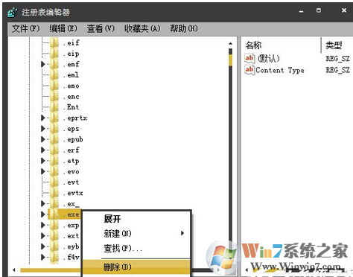This screenshot has height=277, width=353.
Task: Choose 展开 in the context menu
Action: click(x=112, y=219)
